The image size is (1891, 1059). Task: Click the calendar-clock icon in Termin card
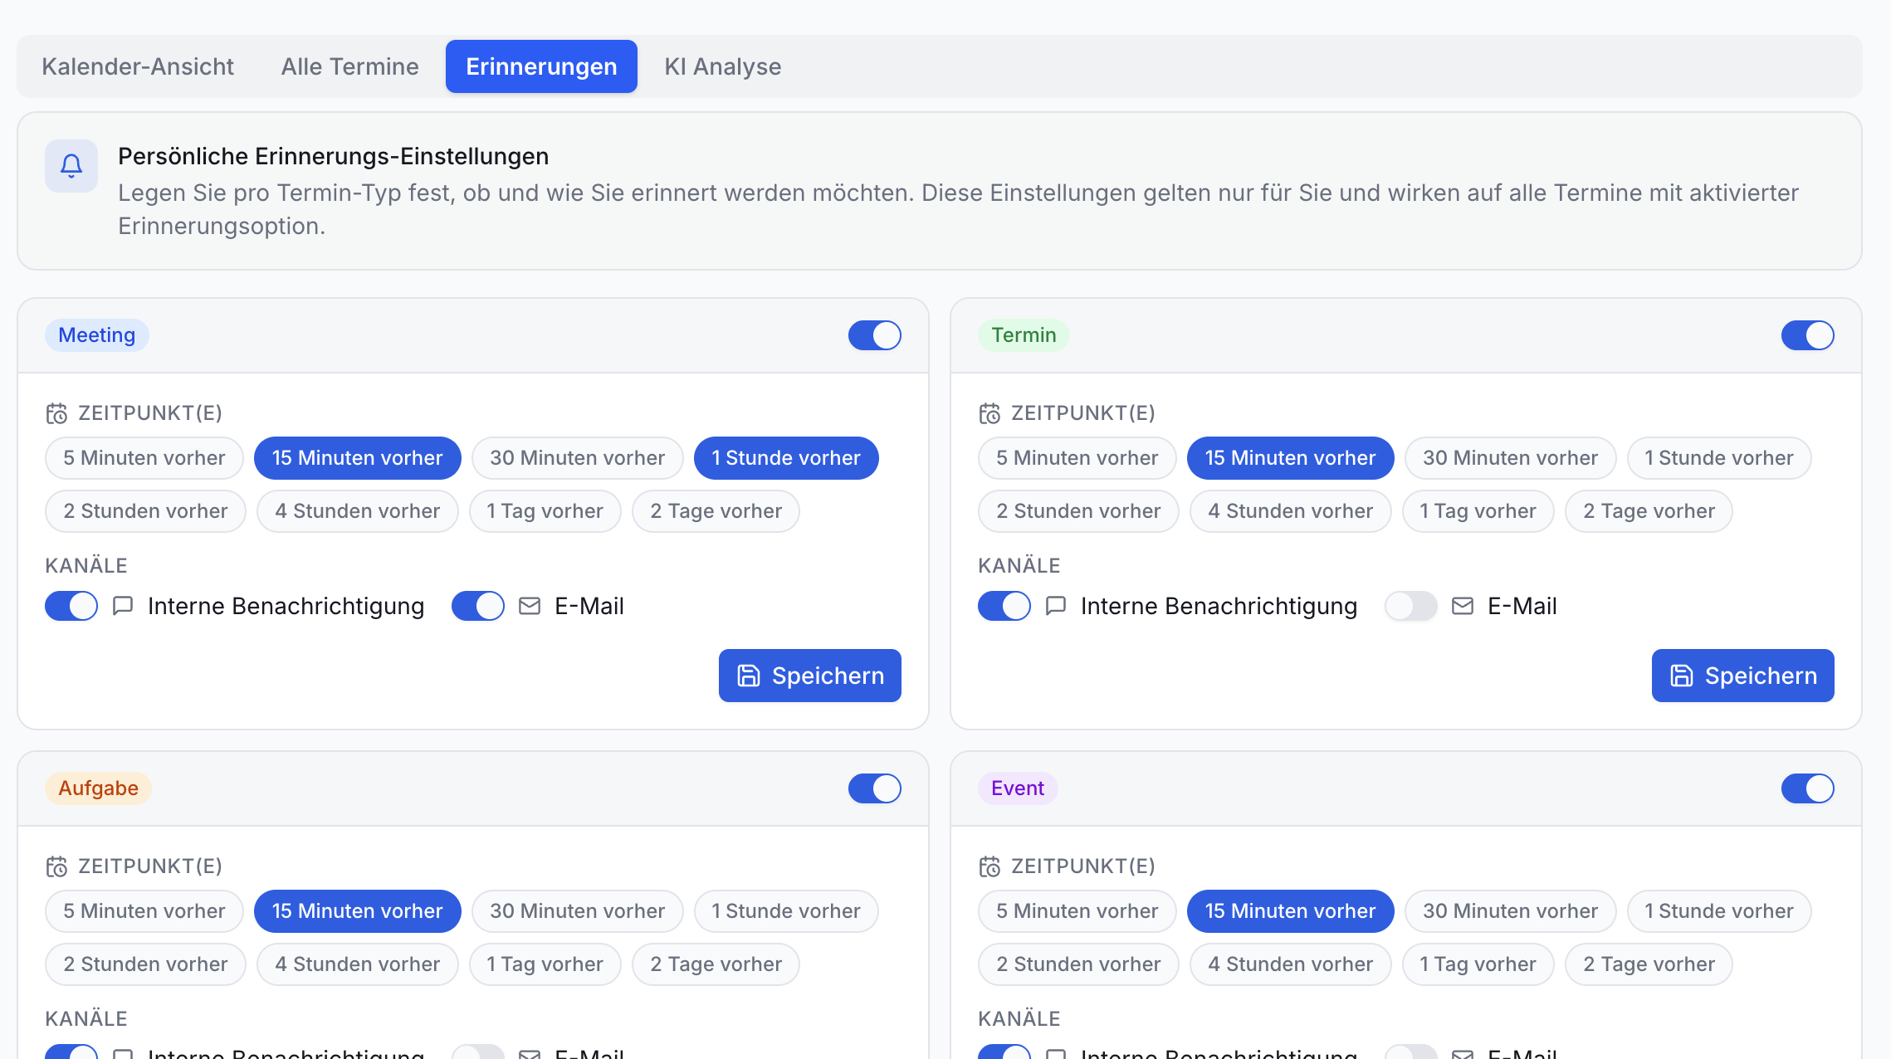coord(989,413)
